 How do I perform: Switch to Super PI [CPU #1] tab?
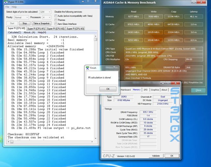pyautogui.click(x=36, y=29)
